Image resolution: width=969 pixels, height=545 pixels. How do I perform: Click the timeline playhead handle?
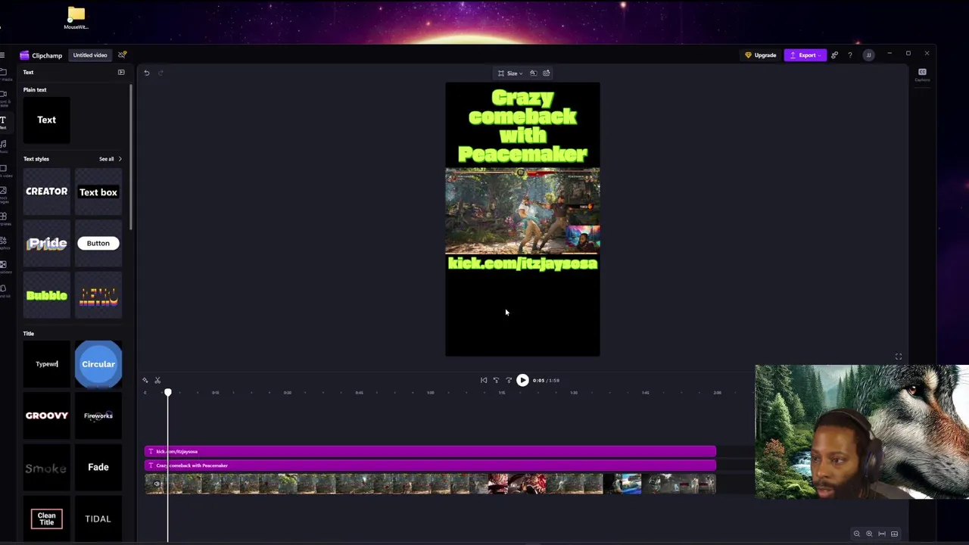pyautogui.click(x=168, y=392)
